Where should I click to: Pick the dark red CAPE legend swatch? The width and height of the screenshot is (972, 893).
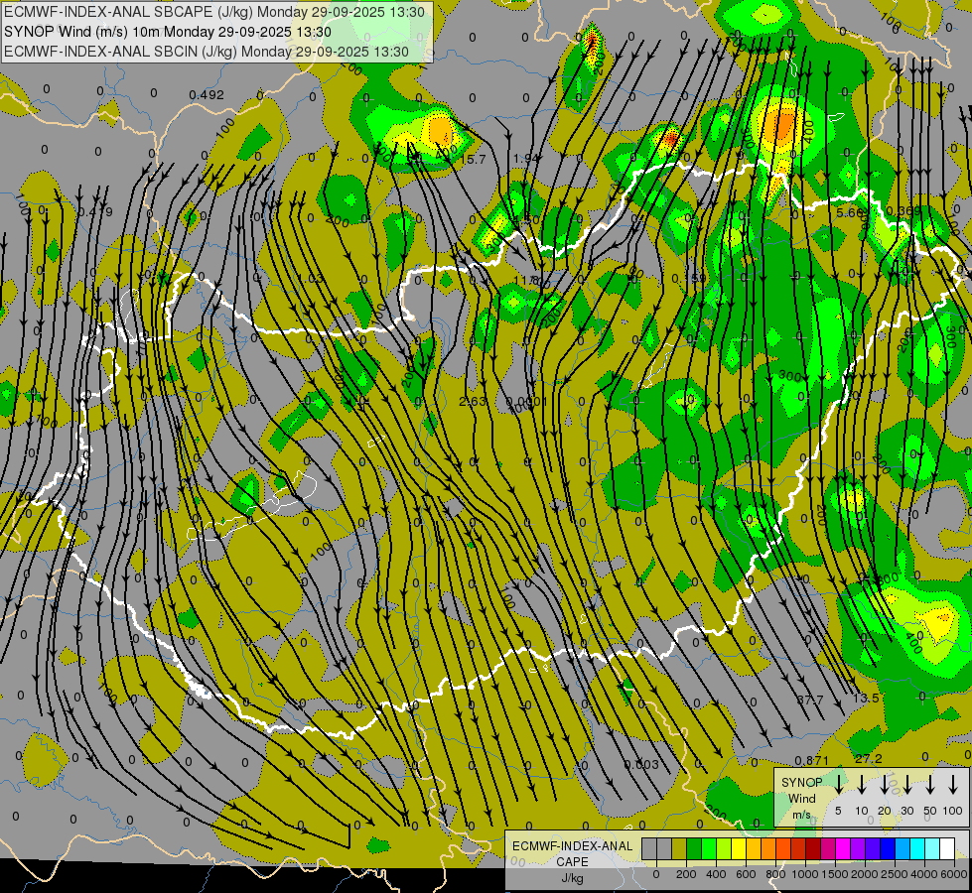813,849
